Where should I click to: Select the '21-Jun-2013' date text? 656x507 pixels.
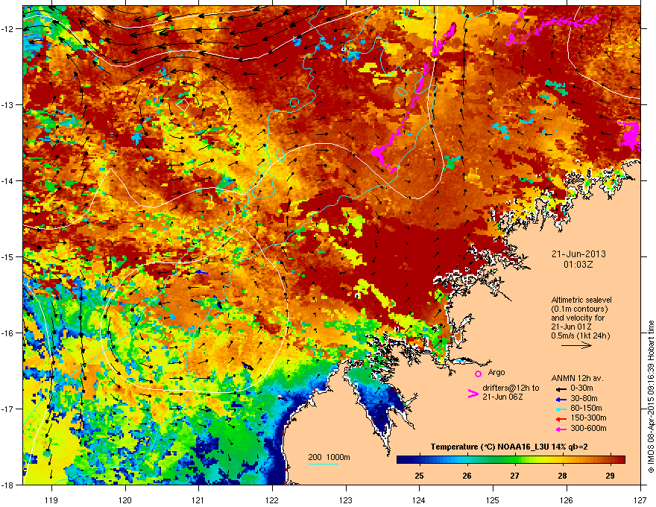[x=578, y=254]
